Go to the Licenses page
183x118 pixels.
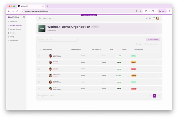tap(13, 33)
